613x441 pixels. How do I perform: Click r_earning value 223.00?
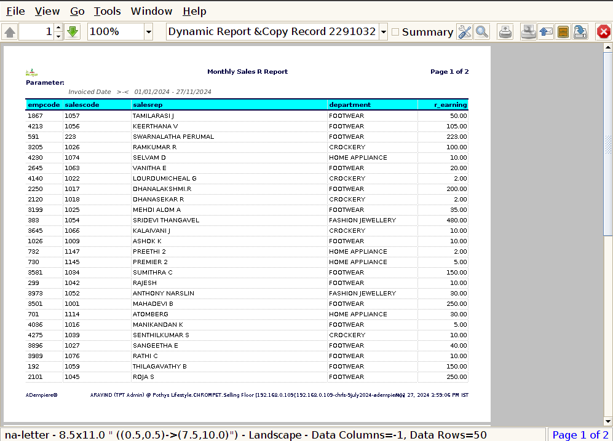[x=457, y=137]
